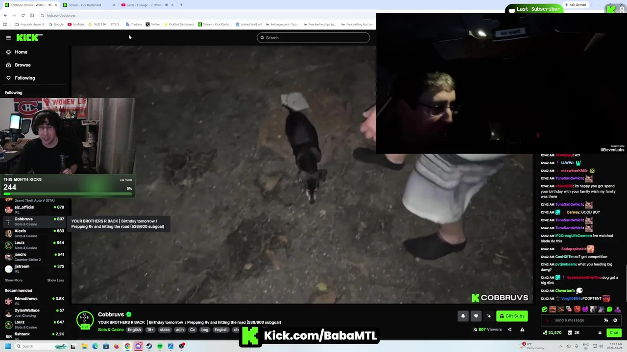The height and width of the screenshot is (352, 627).
Task: Open Twitter bookmark
Action: point(153,24)
